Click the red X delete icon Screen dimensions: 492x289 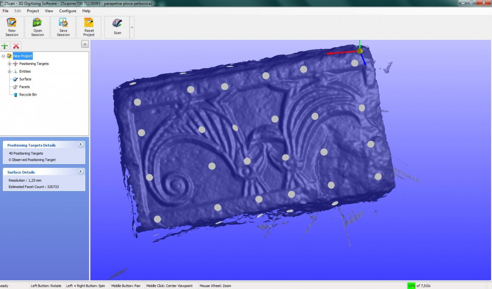click(x=16, y=46)
